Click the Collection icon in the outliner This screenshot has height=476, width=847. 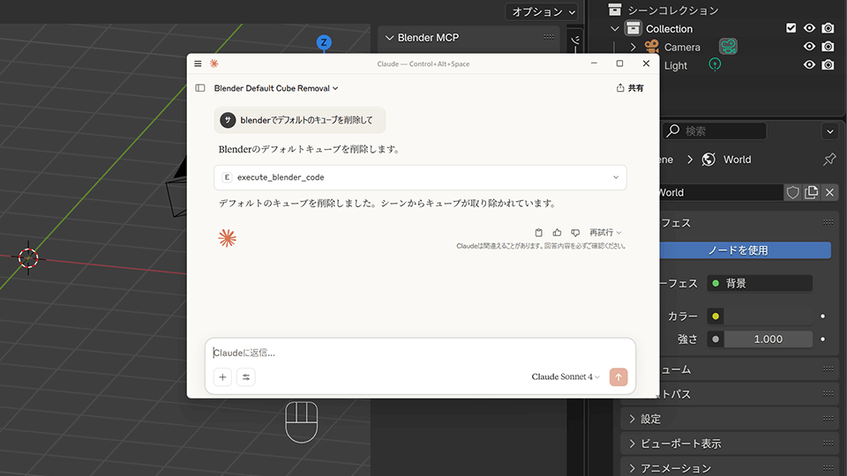pos(633,28)
